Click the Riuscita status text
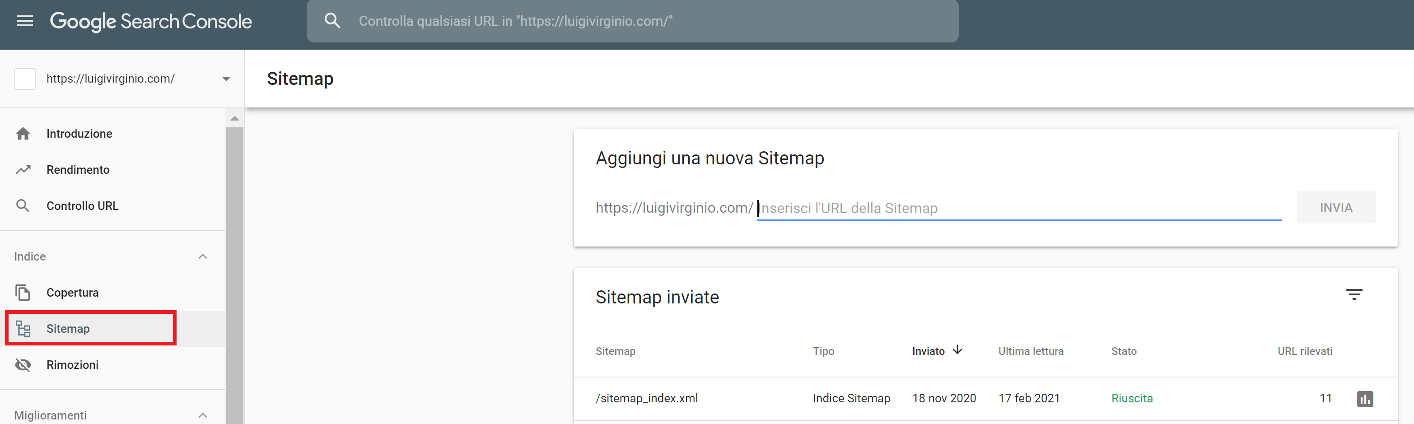1414x424 pixels. point(1132,398)
